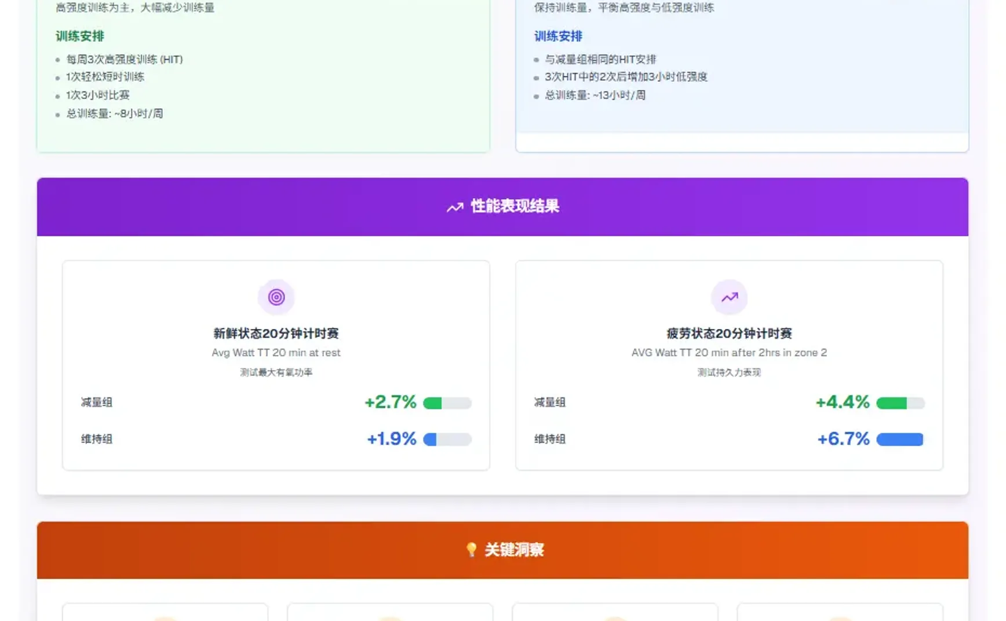Viewport: 1006px width, 621px height.
Task: Click the trend arrow icon above 疲劳状态20分钟计时赛
Action: tap(729, 297)
